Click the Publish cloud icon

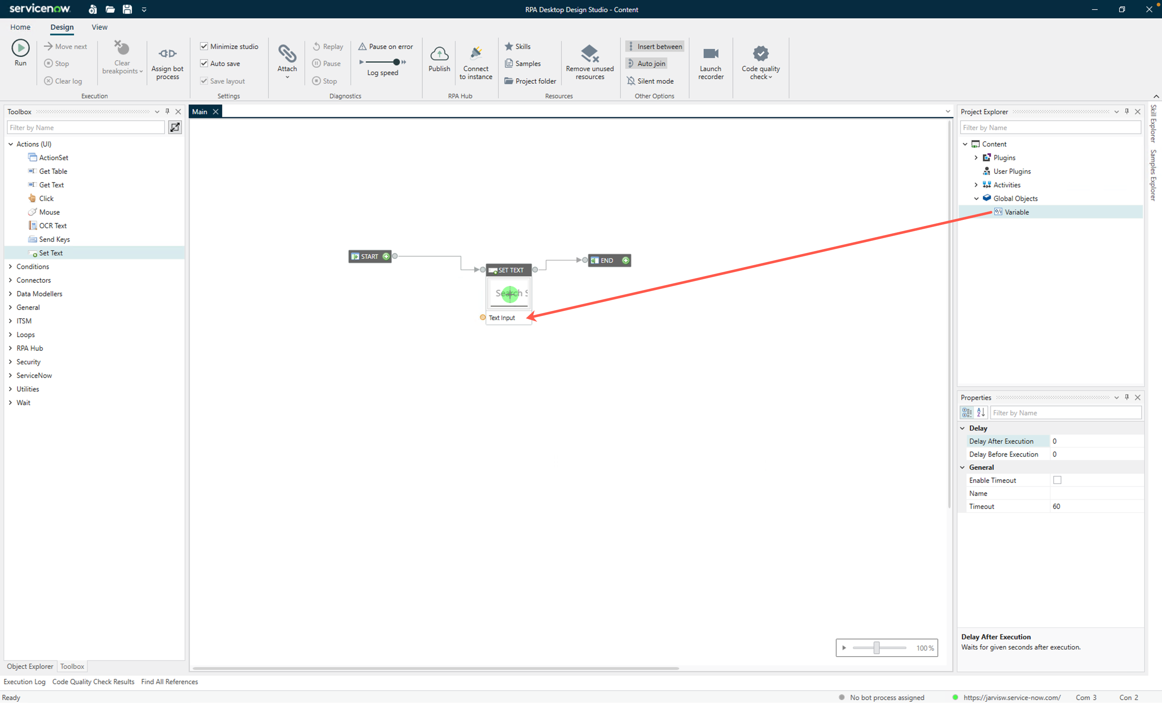coord(439,54)
